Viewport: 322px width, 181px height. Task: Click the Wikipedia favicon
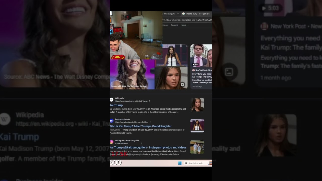coord(111,100)
